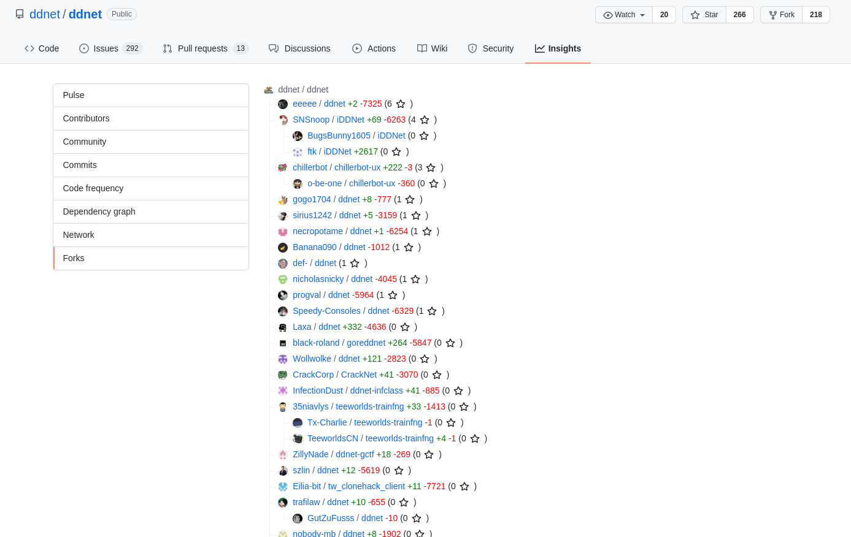Click necropotame's avatar icon
The image size is (851, 537).
283,232
